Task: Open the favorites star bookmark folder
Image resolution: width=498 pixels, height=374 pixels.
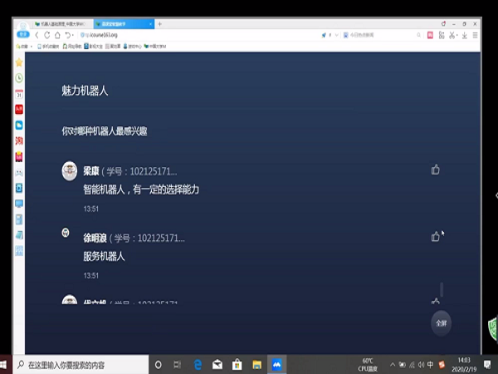Action: click(x=24, y=47)
